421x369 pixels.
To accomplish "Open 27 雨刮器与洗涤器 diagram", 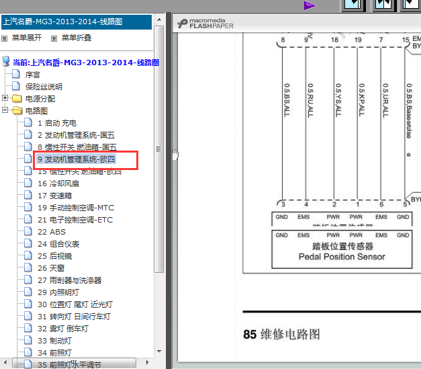I will tap(70, 280).
